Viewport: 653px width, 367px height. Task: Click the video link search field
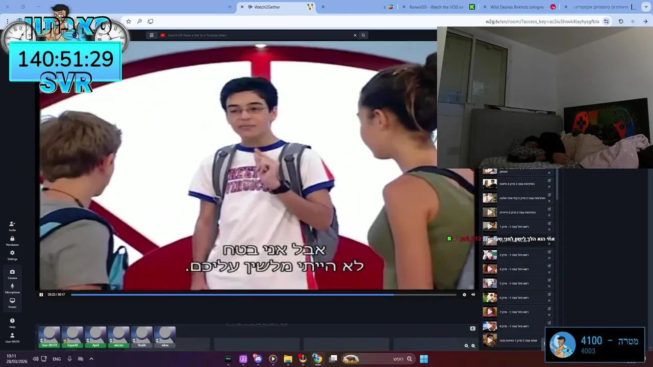point(255,35)
